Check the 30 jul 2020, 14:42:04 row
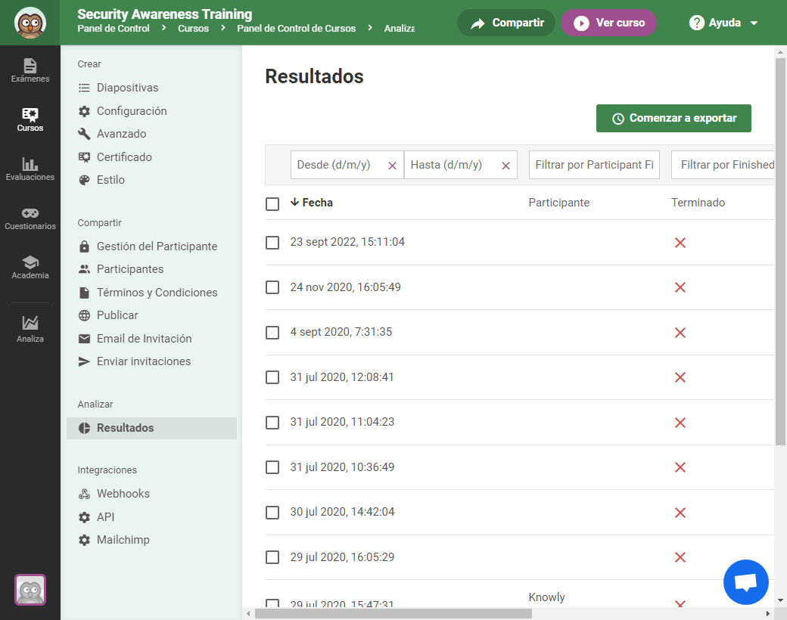The width and height of the screenshot is (787, 620). (272, 513)
